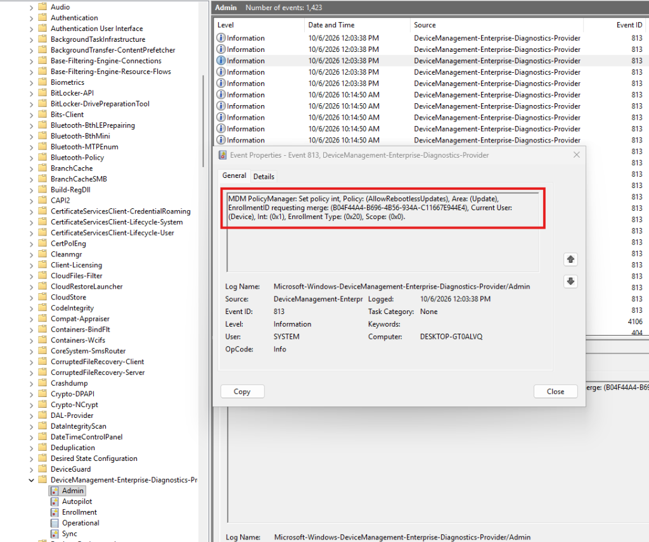Select the highlighted third 12:03:38 PM event row

430,61
